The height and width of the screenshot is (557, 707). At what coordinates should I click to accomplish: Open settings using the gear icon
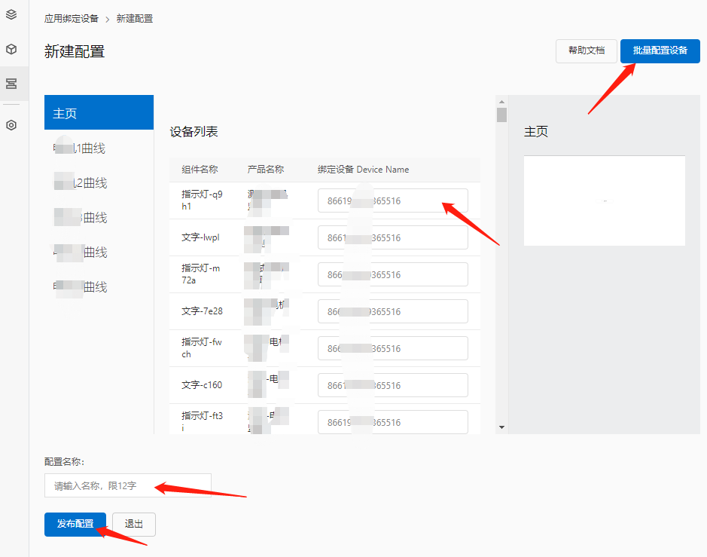point(11,124)
